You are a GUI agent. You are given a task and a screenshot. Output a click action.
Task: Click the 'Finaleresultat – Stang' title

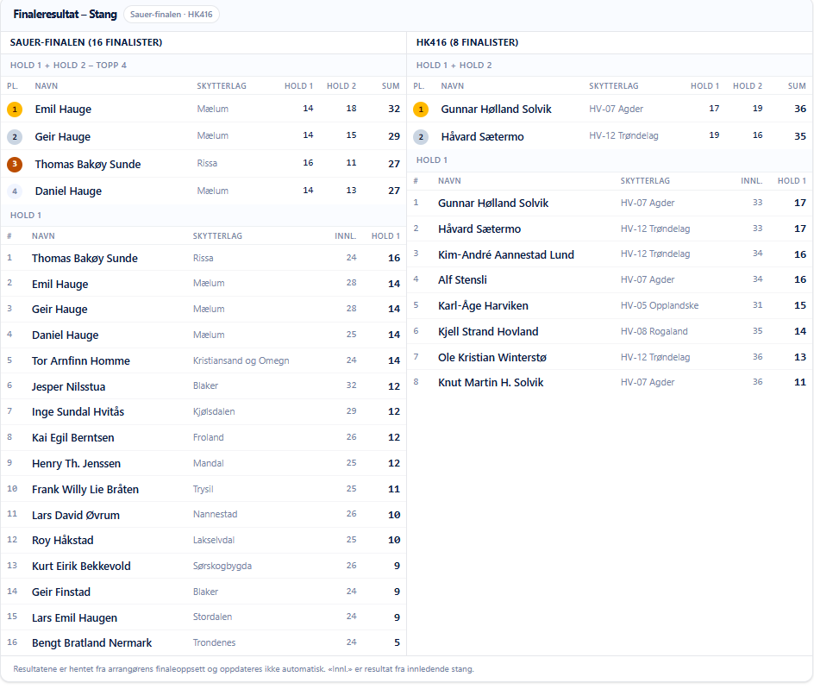(x=65, y=15)
